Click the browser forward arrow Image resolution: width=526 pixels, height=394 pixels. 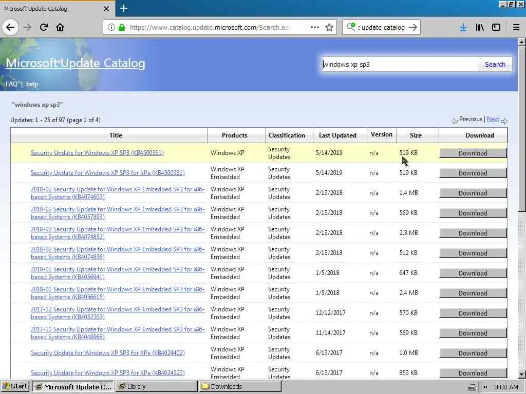[x=28, y=27]
